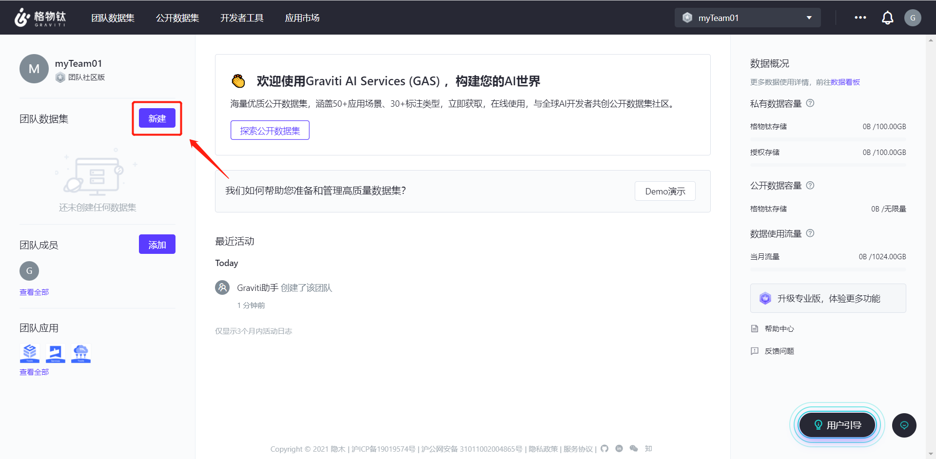The width and height of the screenshot is (936, 459).
Task: Open the chat support bubble icon
Action: coord(904,425)
